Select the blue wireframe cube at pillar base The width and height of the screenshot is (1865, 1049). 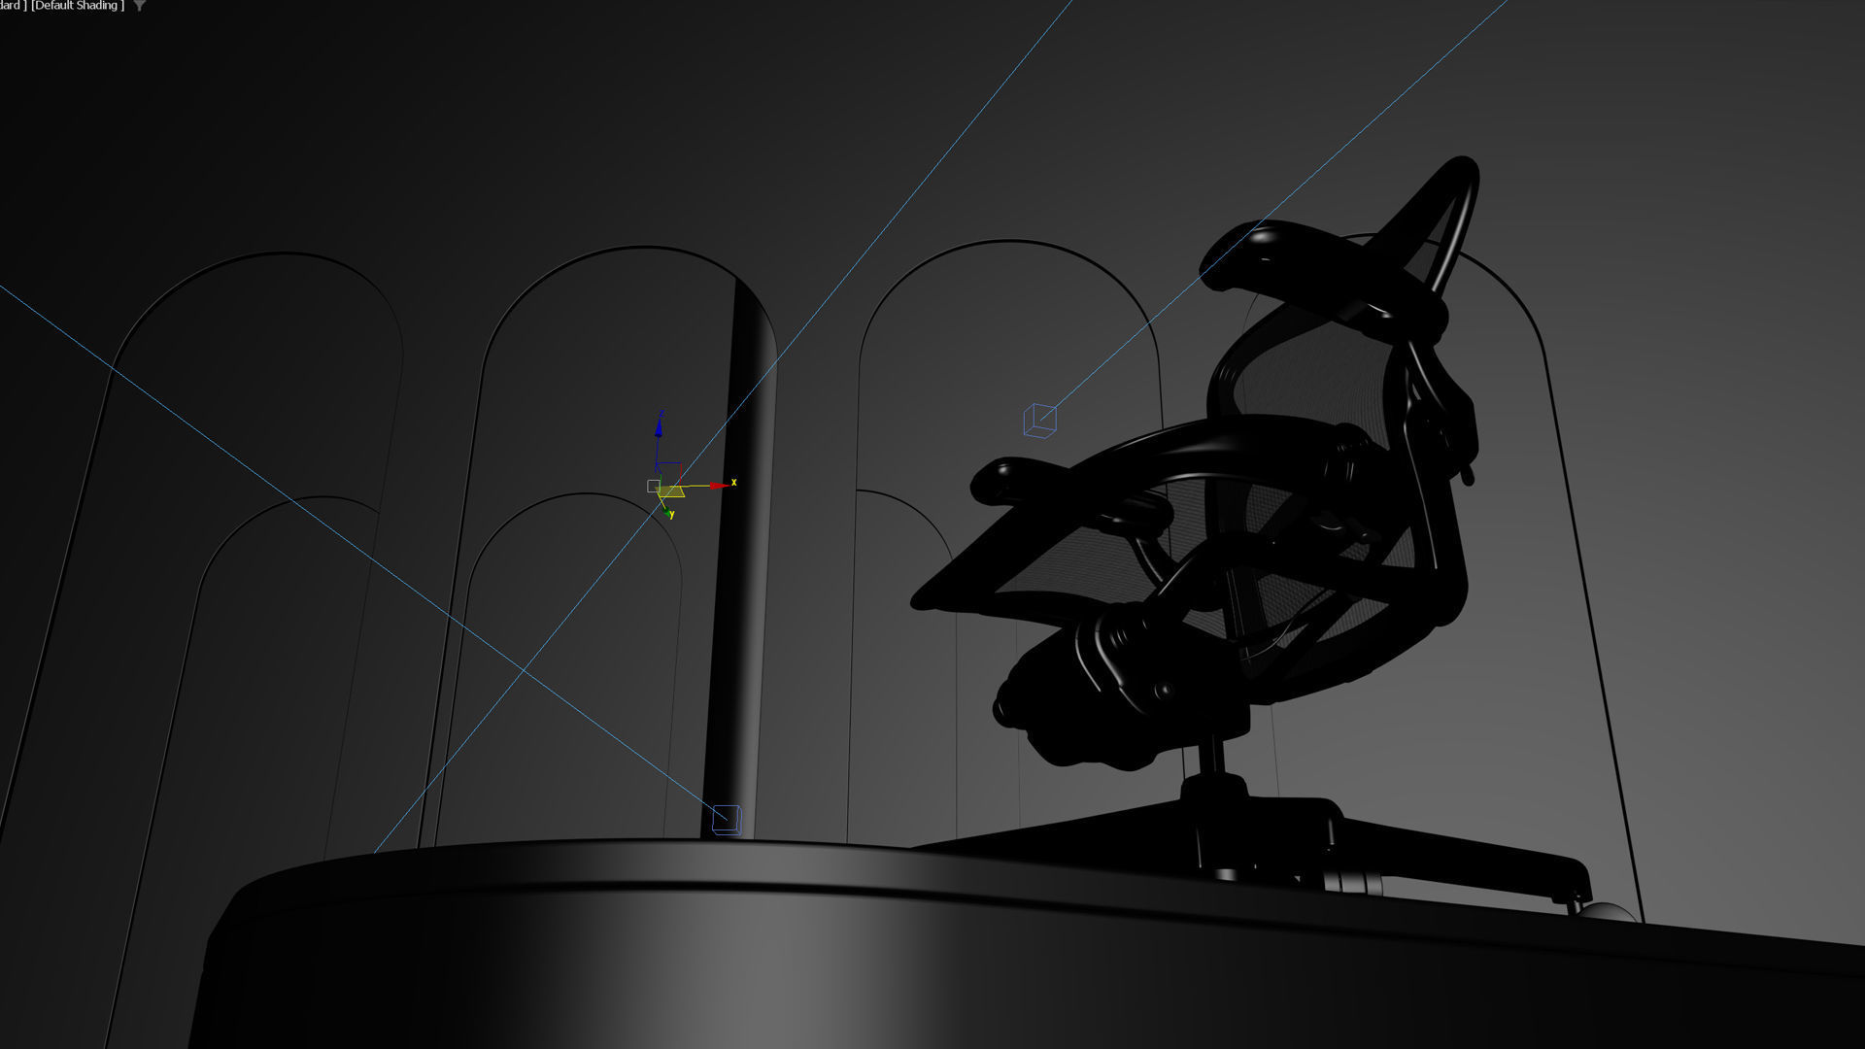point(726,819)
